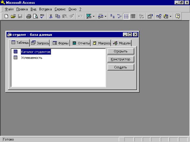Click the Format Painter brush icon

click(72, 16)
